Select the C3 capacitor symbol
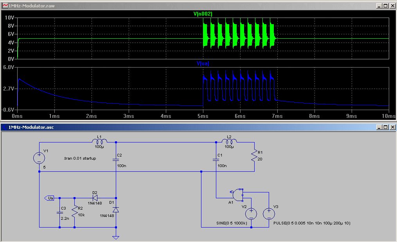 click(x=59, y=213)
